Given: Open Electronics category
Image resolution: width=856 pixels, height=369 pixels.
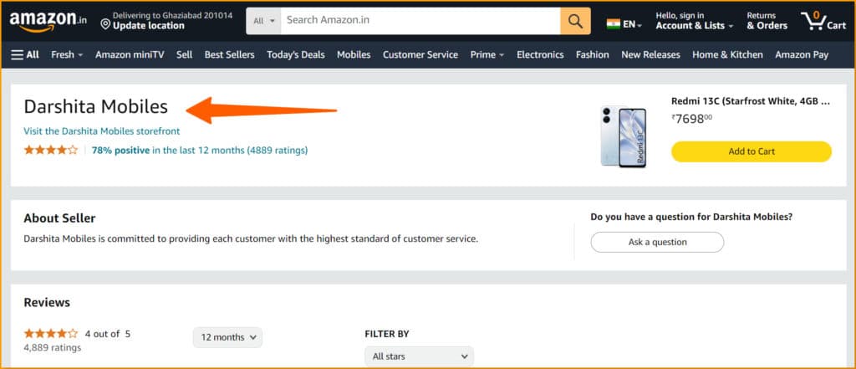Looking at the screenshot, I should 540,54.
